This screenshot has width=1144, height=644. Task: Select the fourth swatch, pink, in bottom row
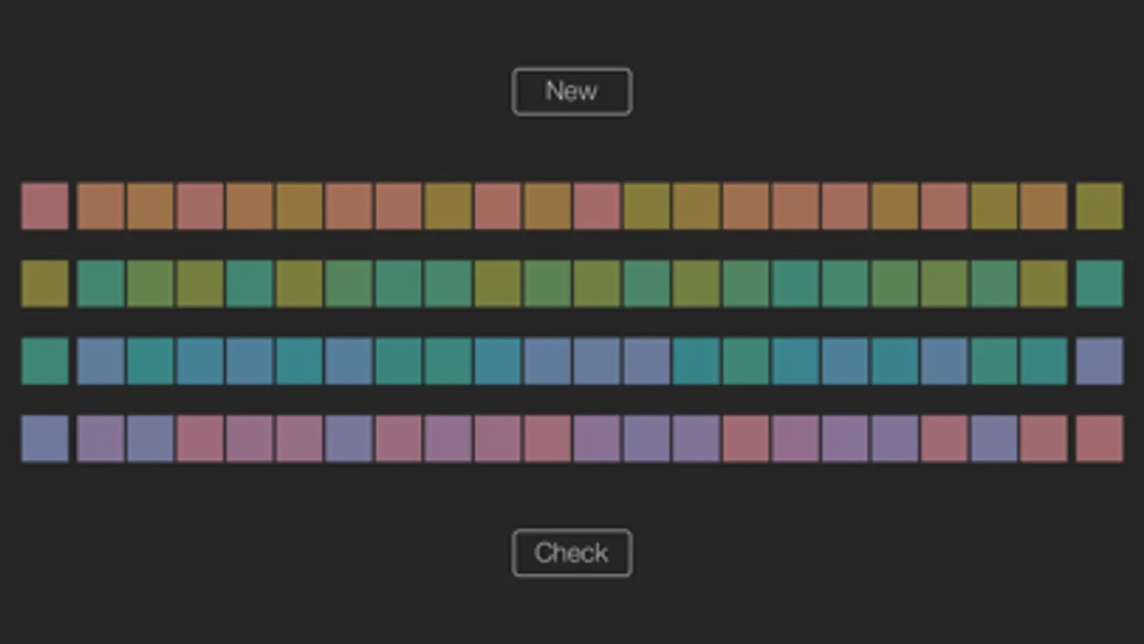click(200, 439)
